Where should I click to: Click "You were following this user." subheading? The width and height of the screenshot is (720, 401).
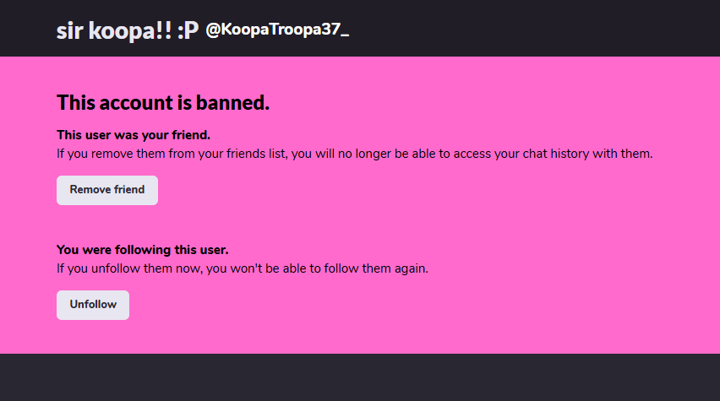pyautogui.click(x=142, y=250)
